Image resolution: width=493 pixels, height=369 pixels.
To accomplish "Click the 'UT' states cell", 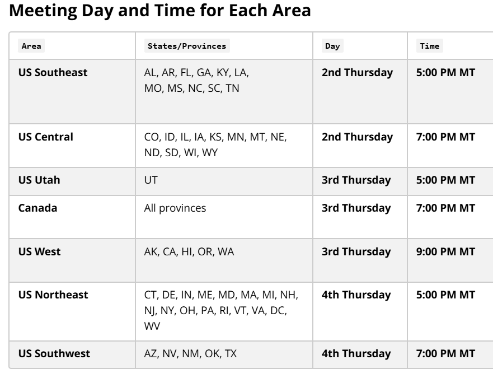I will pyautogui.click(x=224, y=181).
